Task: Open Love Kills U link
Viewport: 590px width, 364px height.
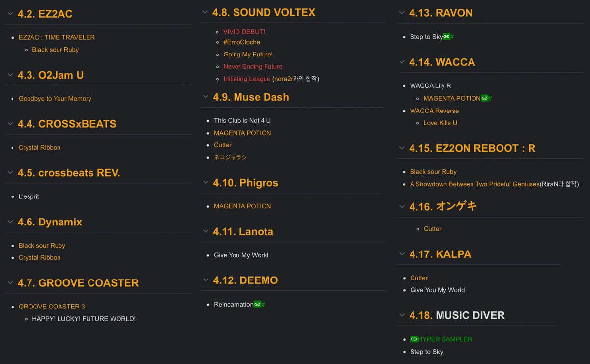Action: [440, 123]
